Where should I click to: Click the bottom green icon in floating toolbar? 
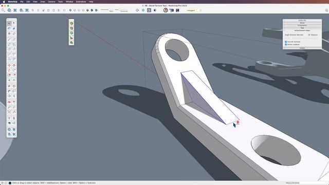click(x=71, y=43)
